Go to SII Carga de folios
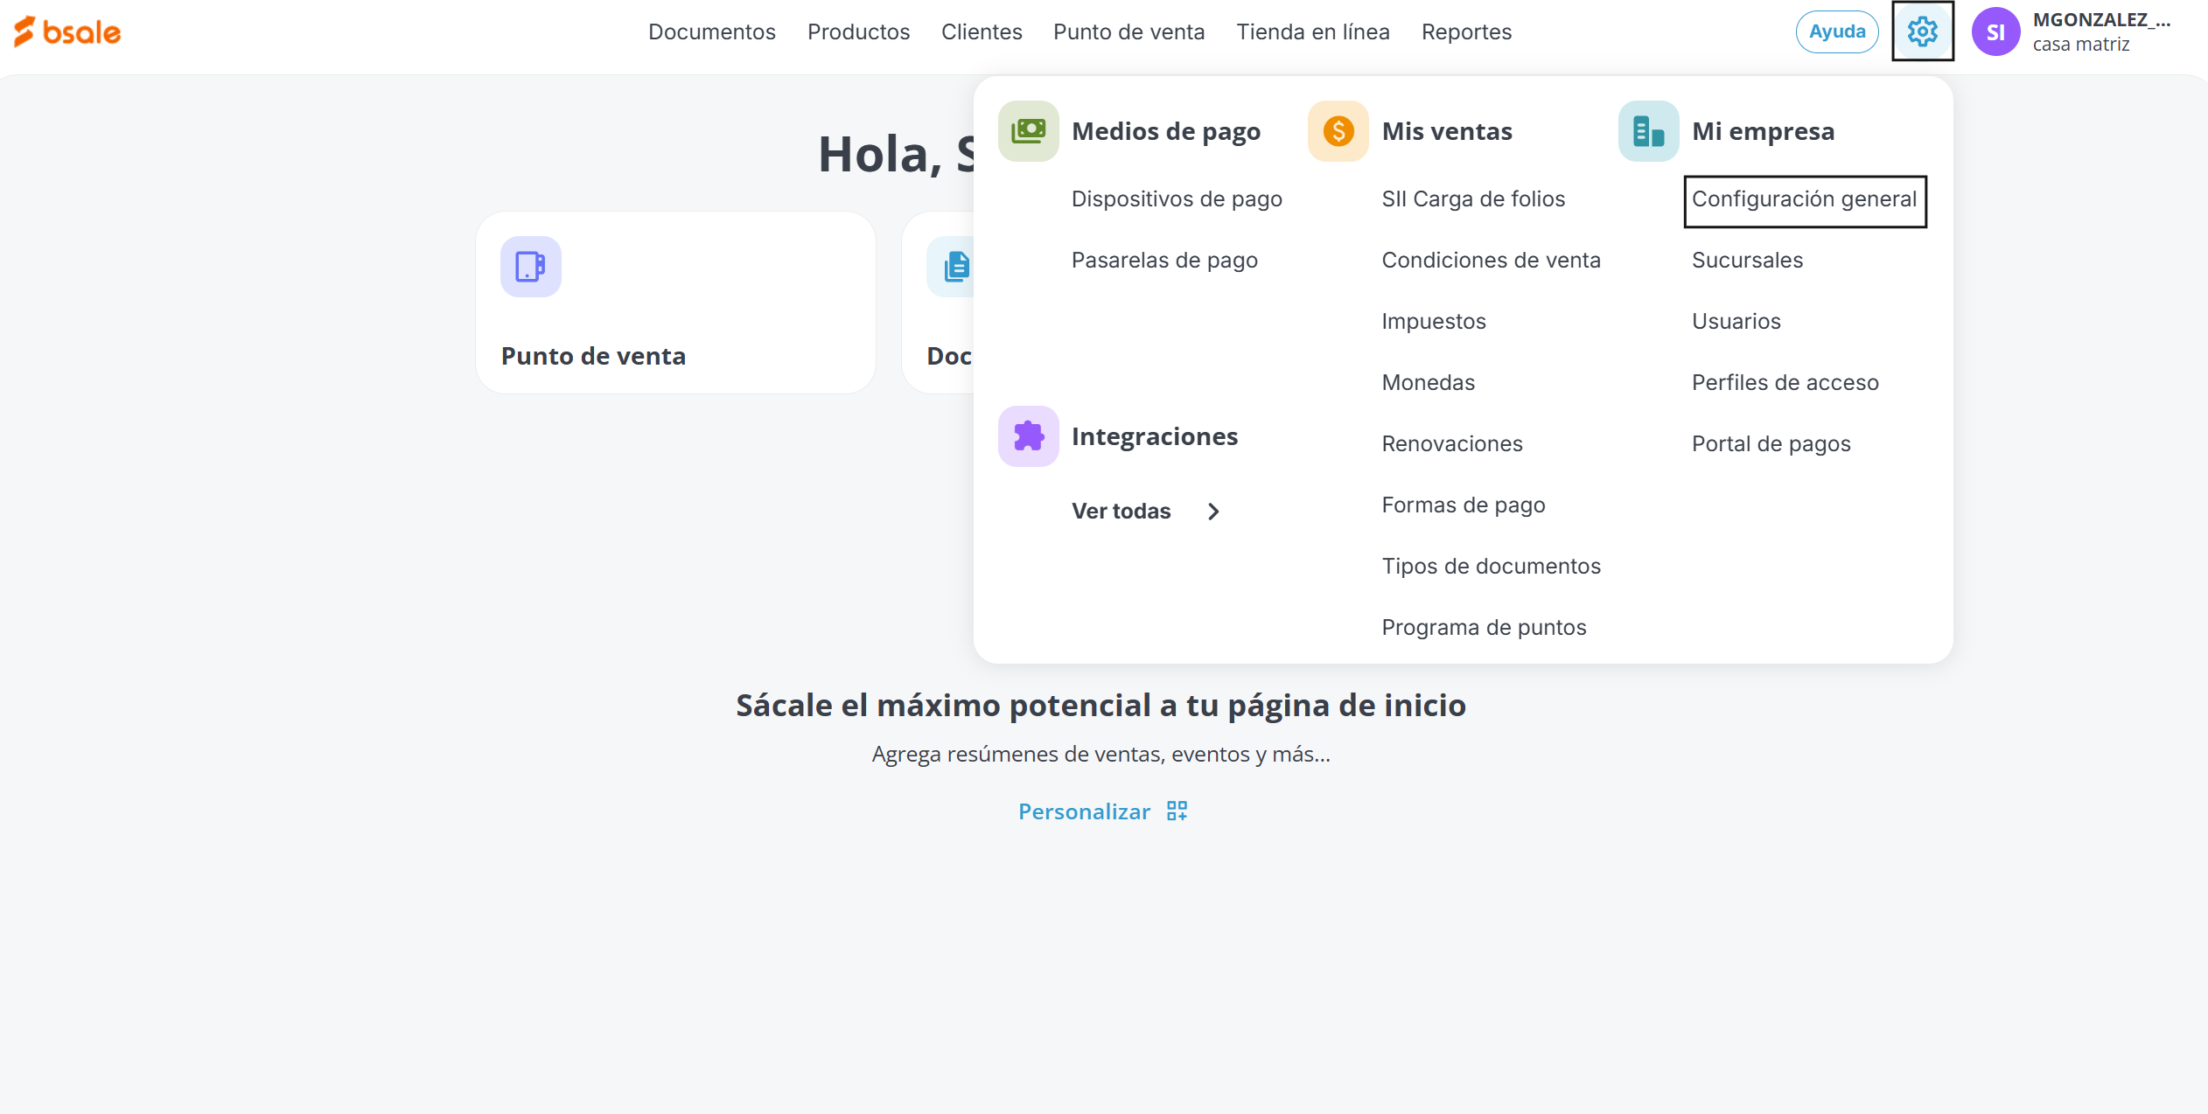 (1473, 199)
